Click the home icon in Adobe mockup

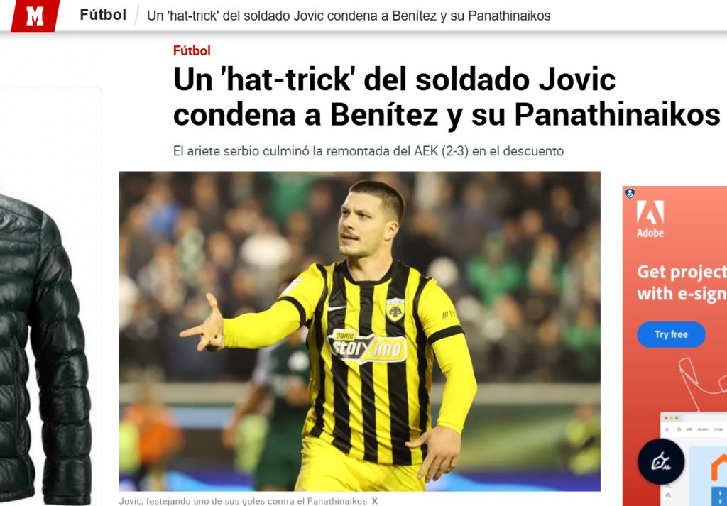[667, 429]
